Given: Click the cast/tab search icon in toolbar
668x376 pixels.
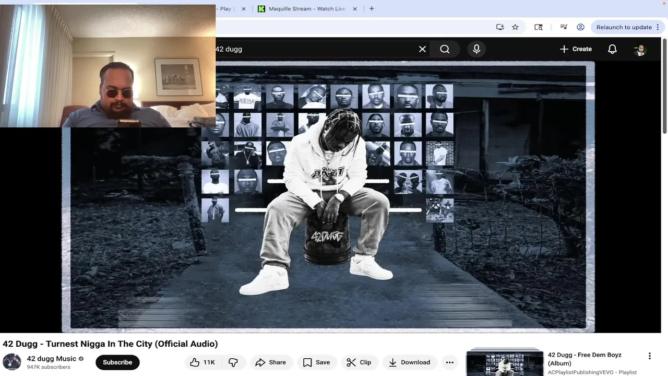Looking at the screenshot, I should [x=539, y=27].
